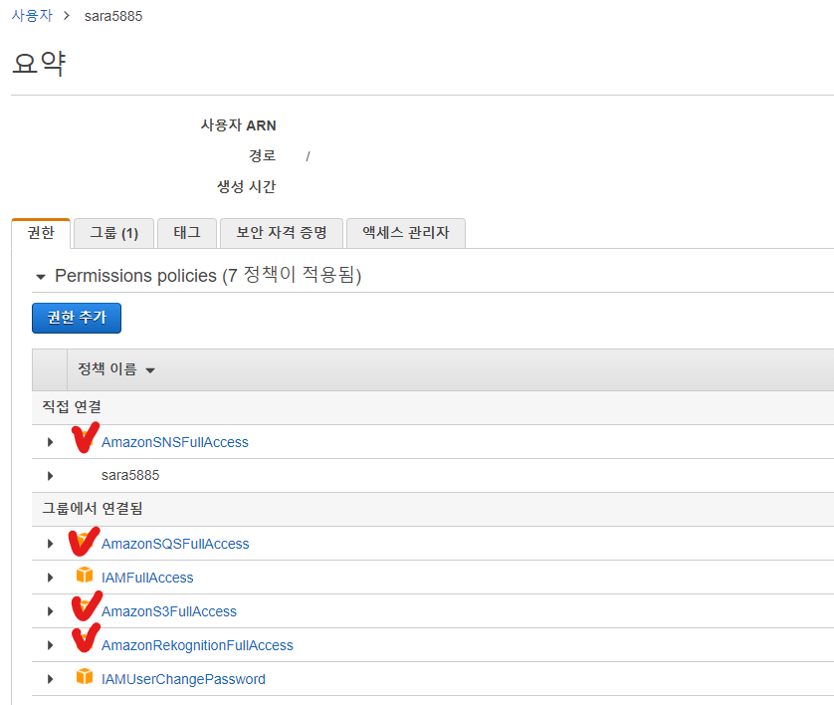
Task: Click the sara5885 breadcrumb user name
Action: click(x=113, y=16)
